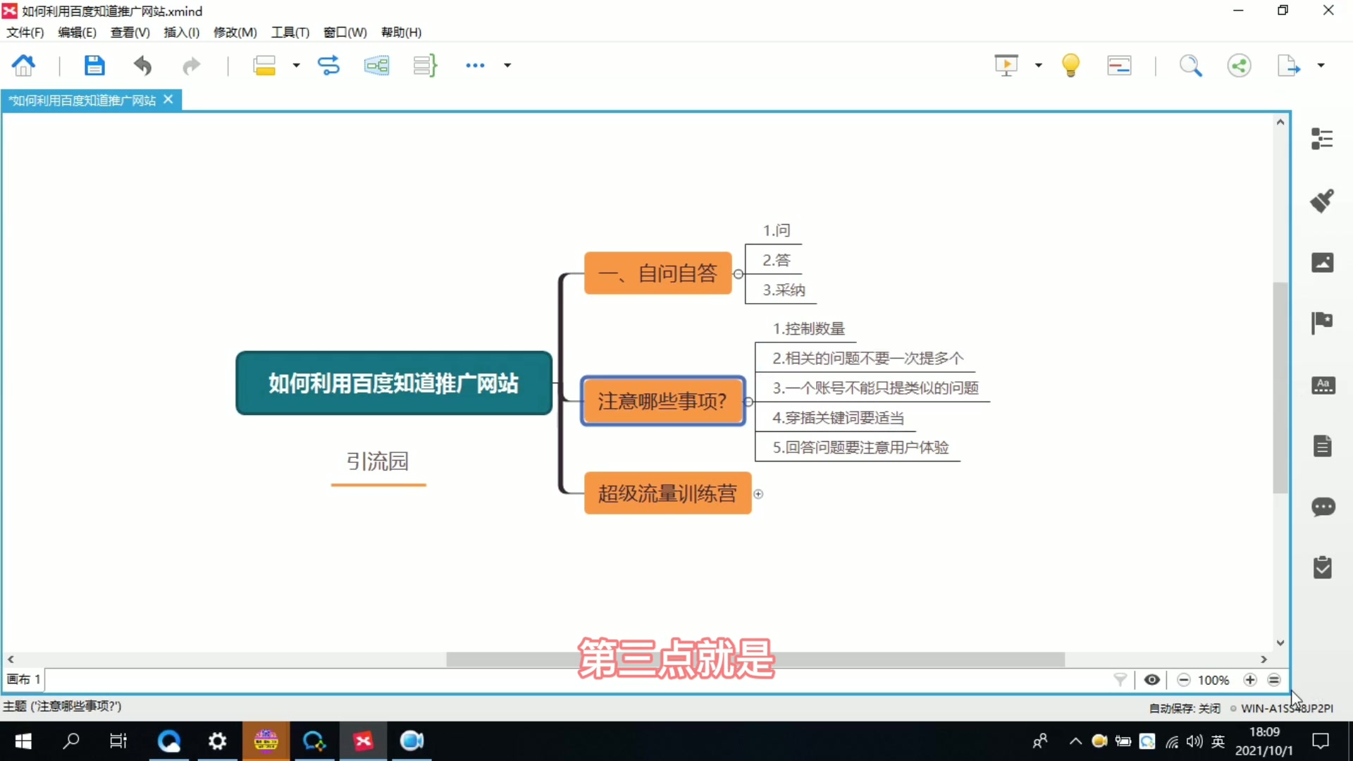Open the slide-based presentation icon

[x=1119, y=66]
